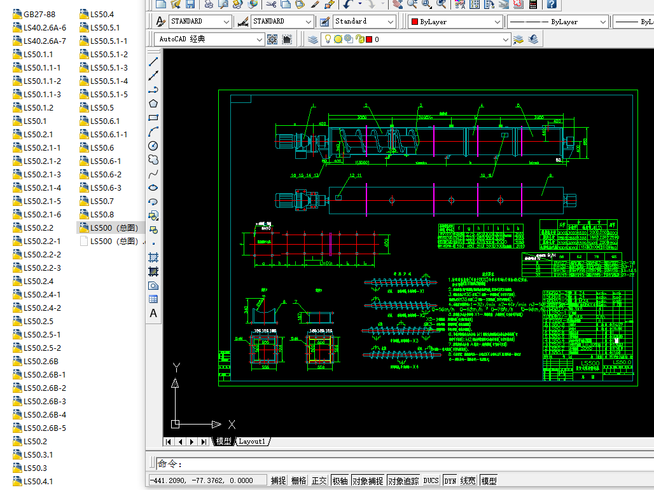Insert a Table using toolbar icon

point(153,299)
